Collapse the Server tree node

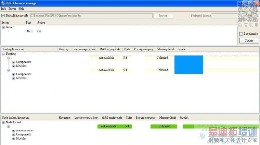[3, 28]
